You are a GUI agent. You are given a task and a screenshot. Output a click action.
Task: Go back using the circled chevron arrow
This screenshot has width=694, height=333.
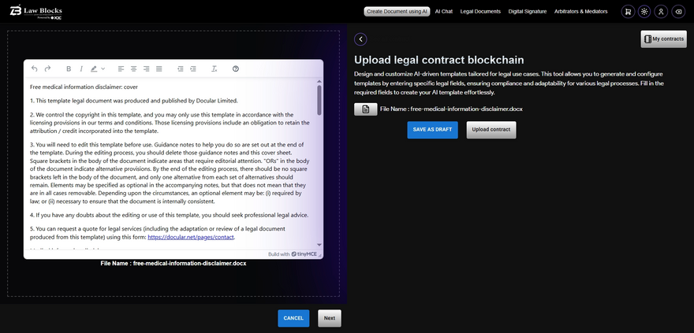(360, 39)
